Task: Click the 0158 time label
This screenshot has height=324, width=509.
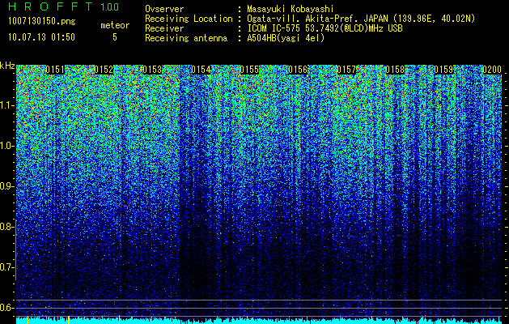Action: tap(396, 70)
